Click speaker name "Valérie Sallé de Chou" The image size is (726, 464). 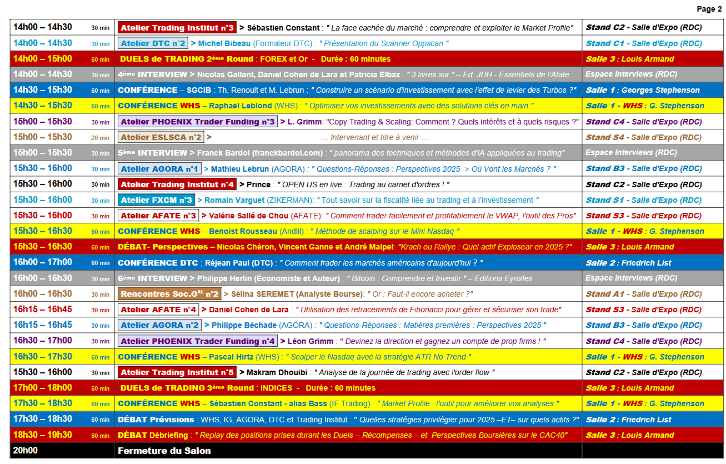248,216
